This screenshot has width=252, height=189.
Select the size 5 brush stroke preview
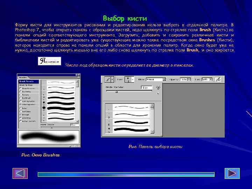(131, 122)
